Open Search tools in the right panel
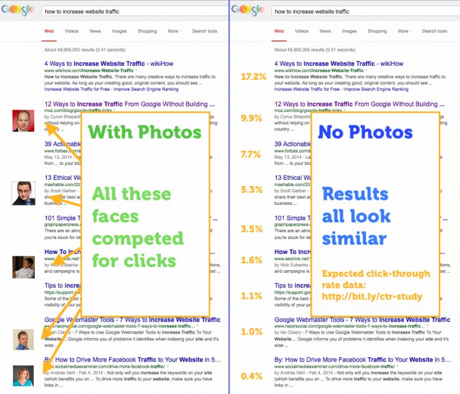 [434, 31]
